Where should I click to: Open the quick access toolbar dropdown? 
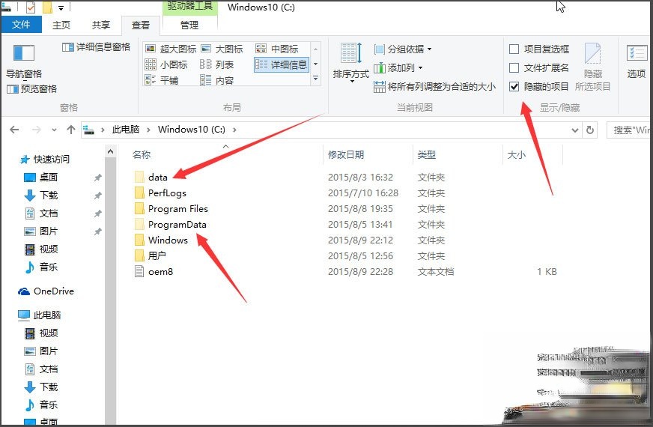coord(61,7)
